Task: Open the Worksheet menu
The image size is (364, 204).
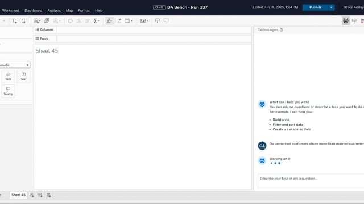Action: [11, 11]
